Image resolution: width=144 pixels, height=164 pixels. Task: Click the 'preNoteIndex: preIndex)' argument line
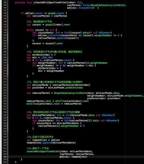[104, 98]
